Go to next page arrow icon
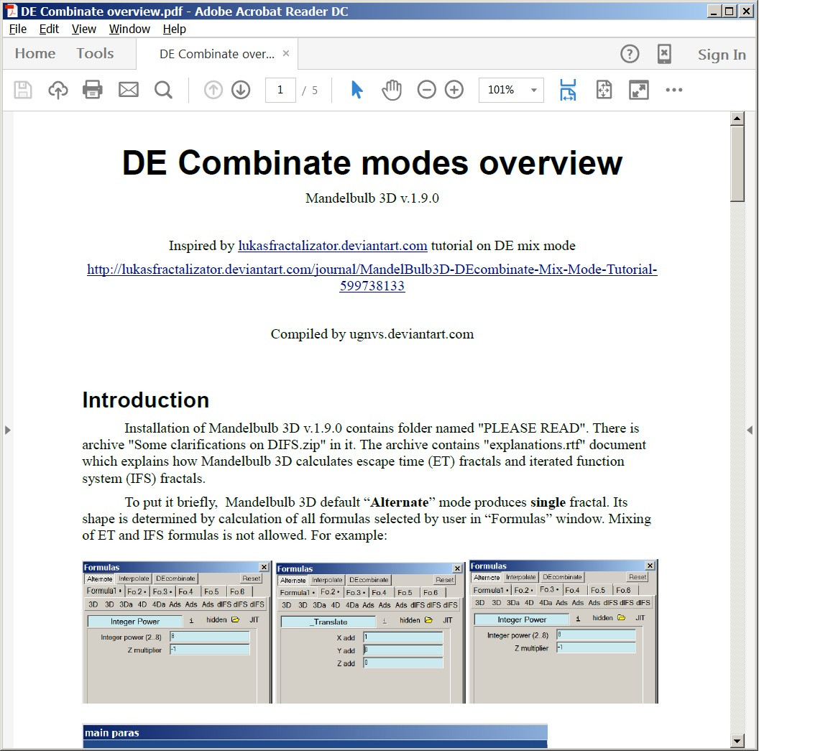The image size is (828, 751). coord(241,90)
